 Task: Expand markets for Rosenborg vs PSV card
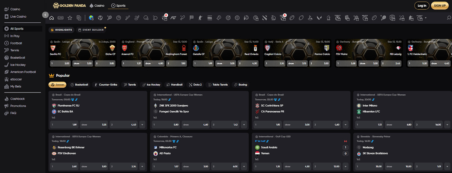pyautogui.click(x=142, y=166)
